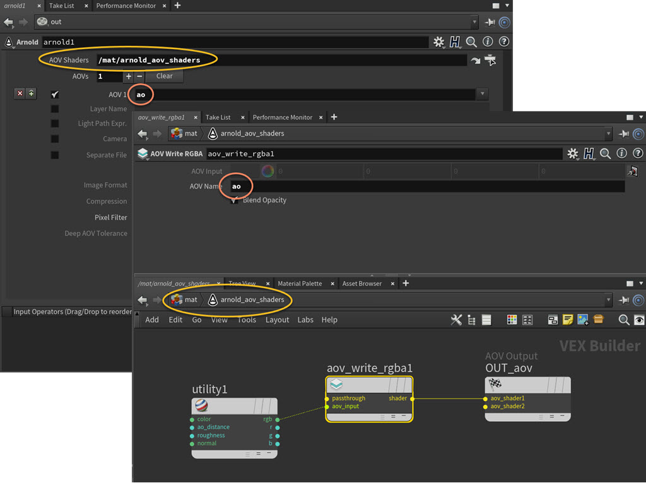Insert an AOV before AOV 1
This screenshot has width=646, height=483.
(32, 93)
